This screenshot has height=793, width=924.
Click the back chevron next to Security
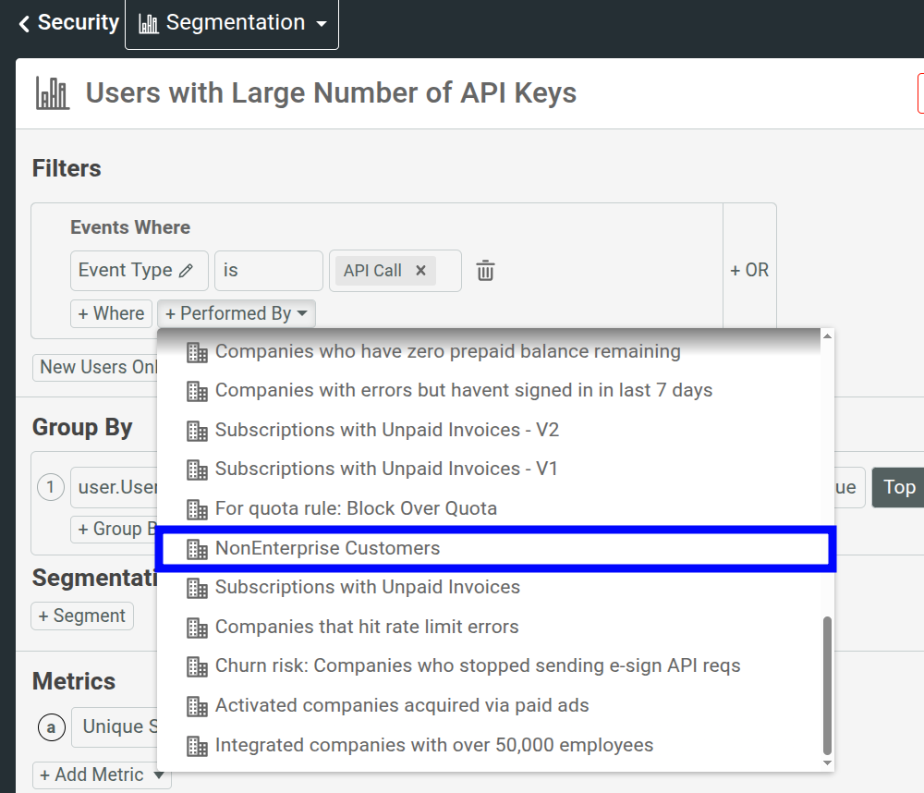click(x=25, y=24)
